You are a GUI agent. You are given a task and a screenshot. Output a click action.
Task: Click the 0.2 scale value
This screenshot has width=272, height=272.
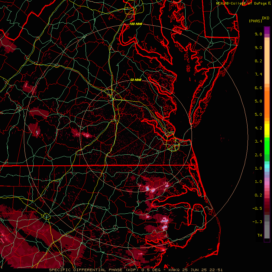click(x=258, y=195)
